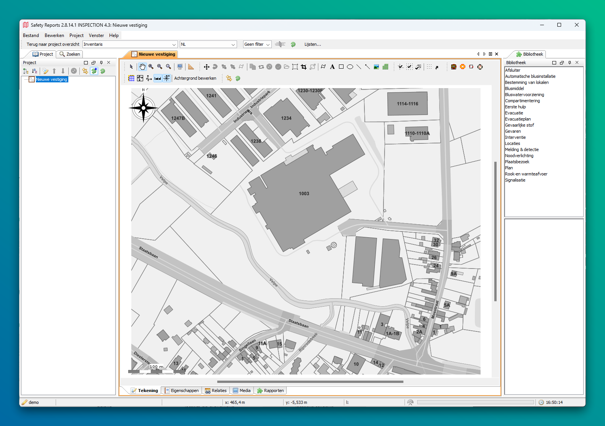Open the Bewerken menu
Viewport: 605px width, 426px height.
point(54,35)
